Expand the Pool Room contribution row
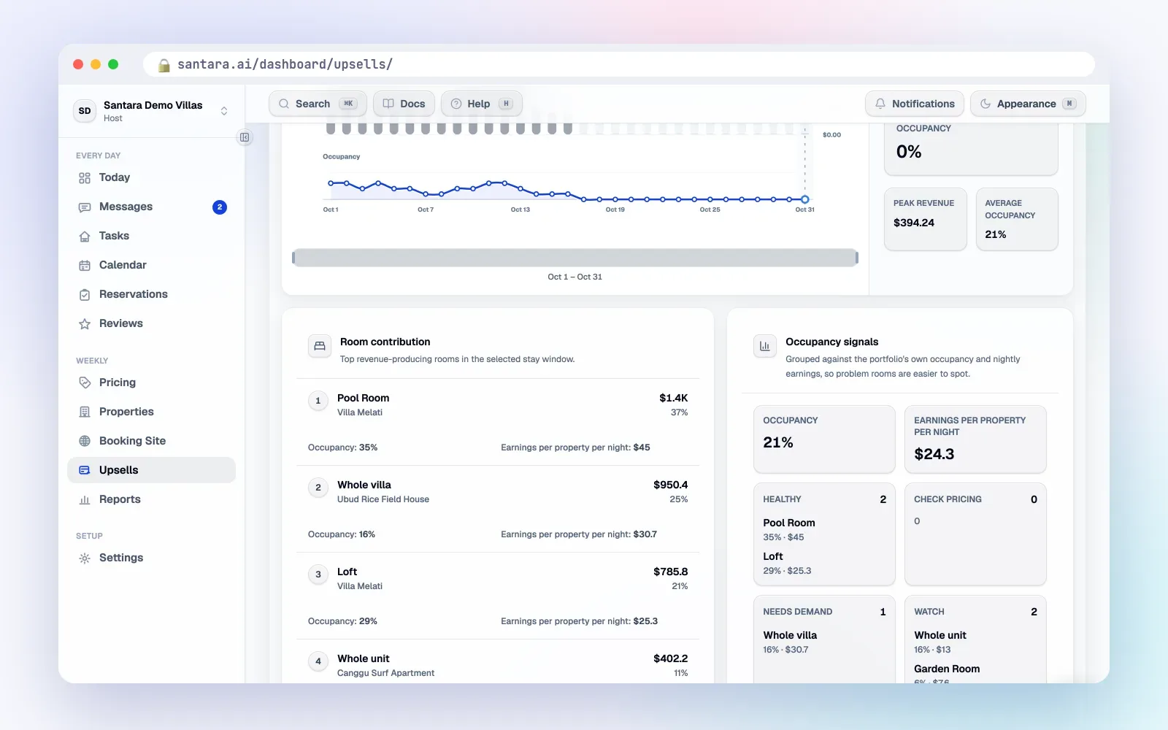Viewport: 1168px width, 730px height. click(498, 422)
